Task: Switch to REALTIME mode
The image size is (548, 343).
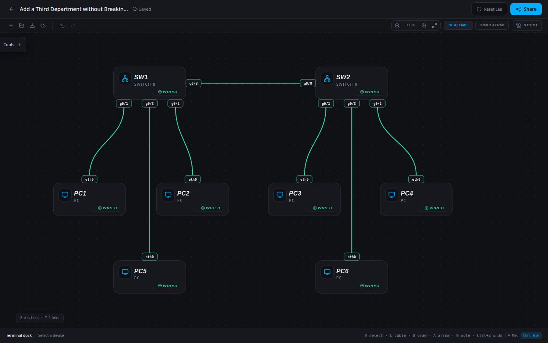Action: point(458,26)
